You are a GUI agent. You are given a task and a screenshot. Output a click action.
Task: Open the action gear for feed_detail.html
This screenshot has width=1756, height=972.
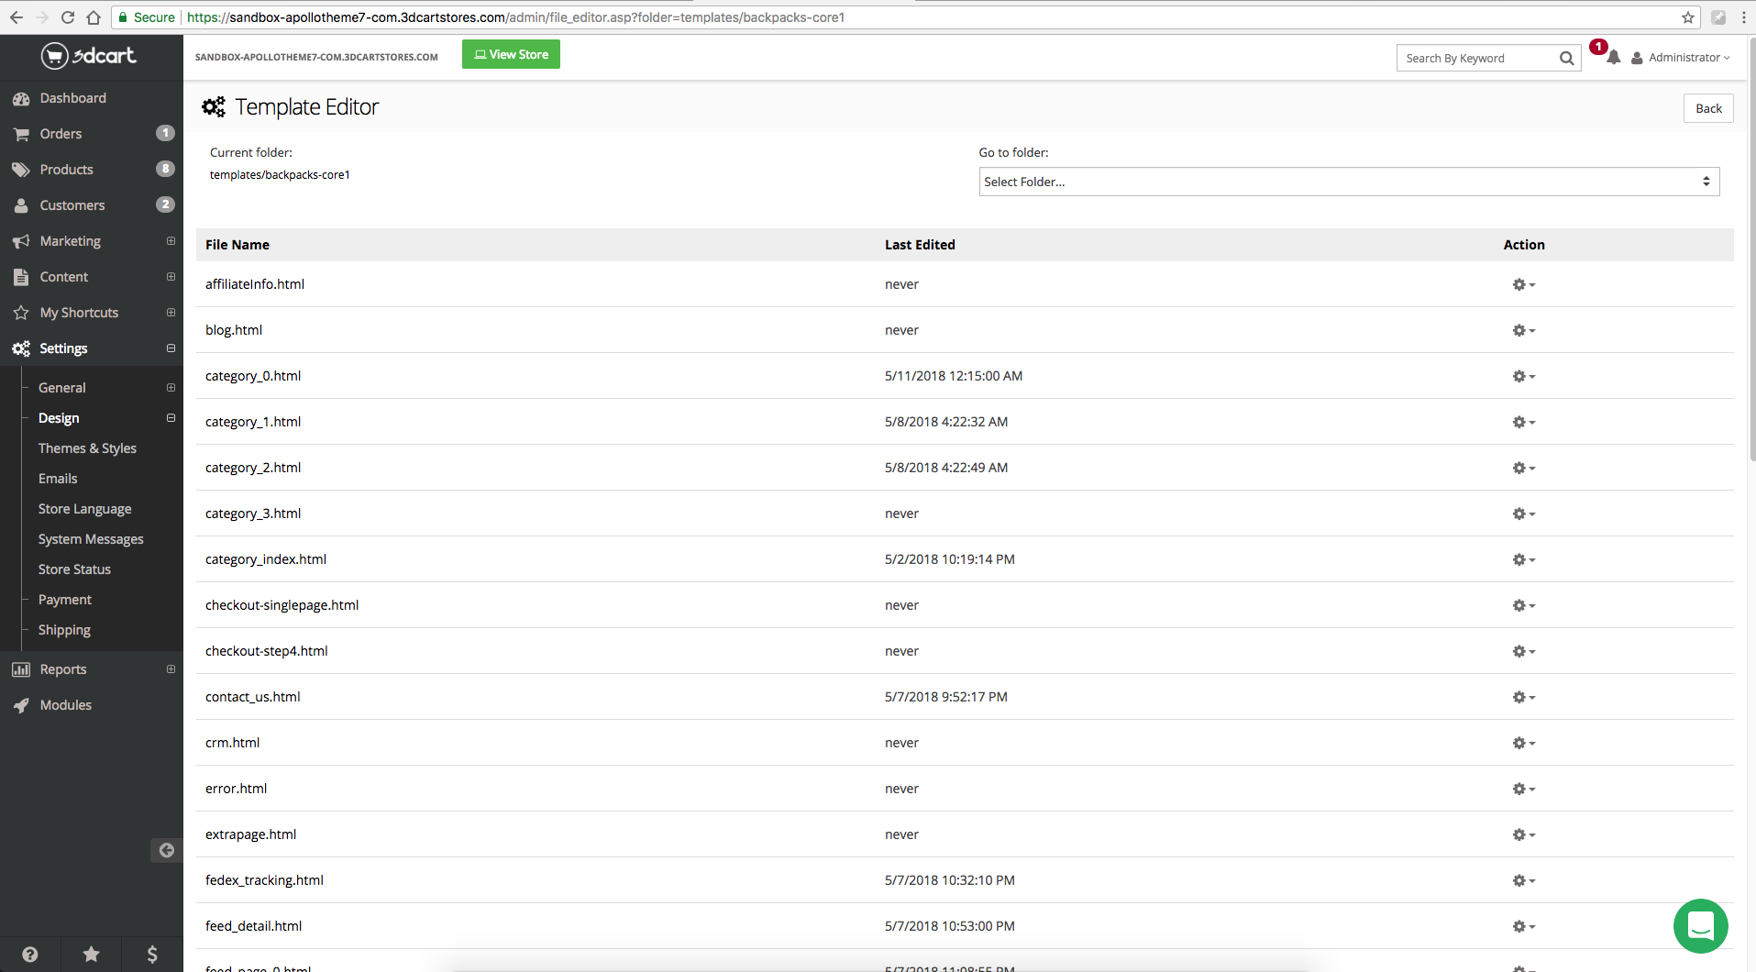(1523, 926)
